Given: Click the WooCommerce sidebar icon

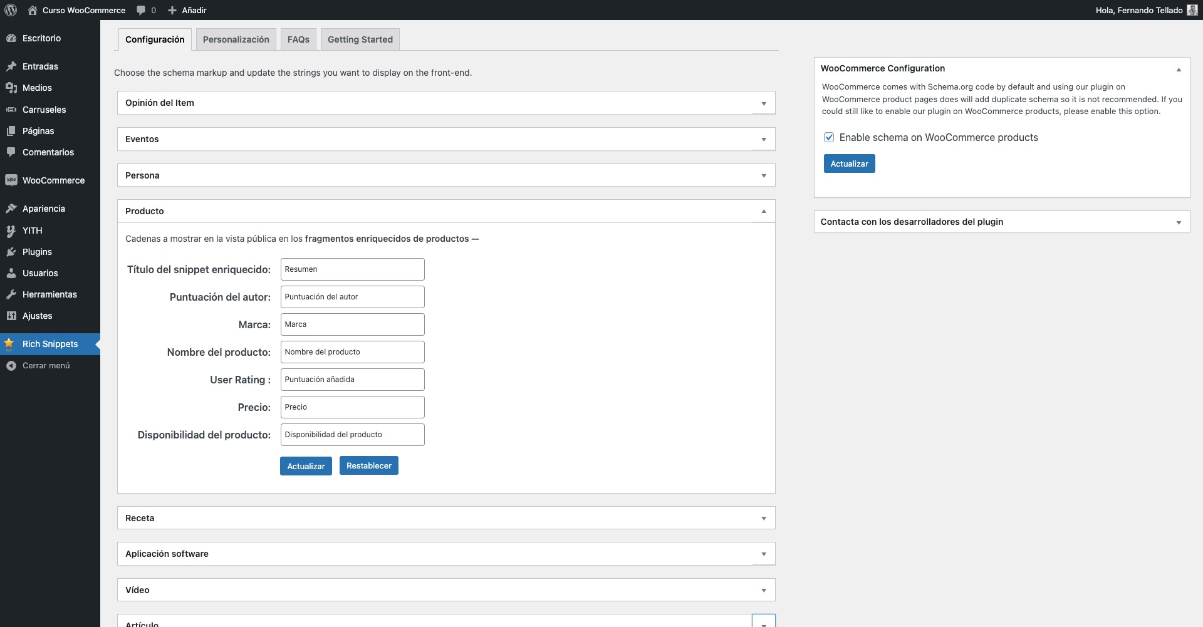Looking at the screenshot, I should 11,180.
